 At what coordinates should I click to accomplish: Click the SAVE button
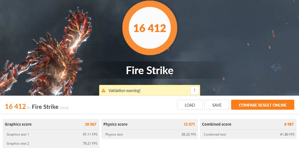coord(217,105)
